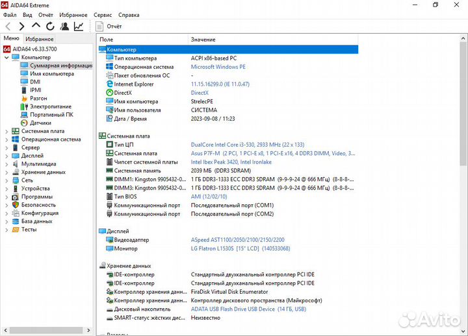Click the Forward navigation arrow
This screenshot has height=336, width=468.
click(21, 27)
